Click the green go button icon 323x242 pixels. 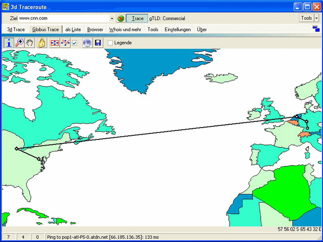[x=121, y=18]
